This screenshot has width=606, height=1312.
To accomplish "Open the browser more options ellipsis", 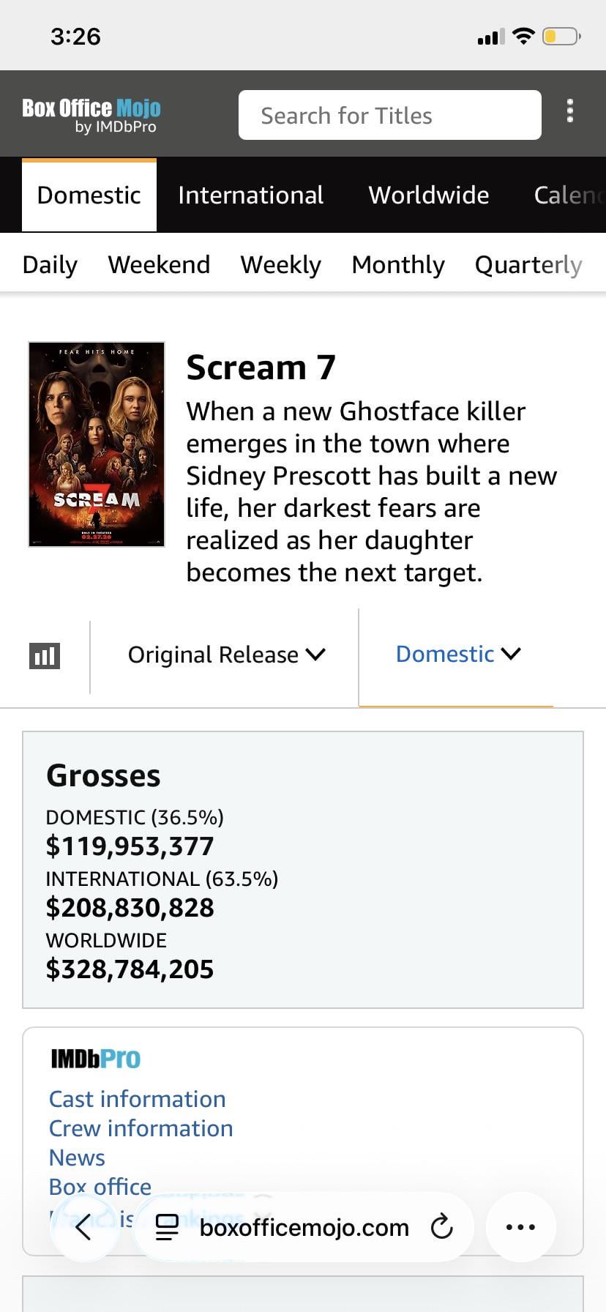I will tap(520, 1226).
